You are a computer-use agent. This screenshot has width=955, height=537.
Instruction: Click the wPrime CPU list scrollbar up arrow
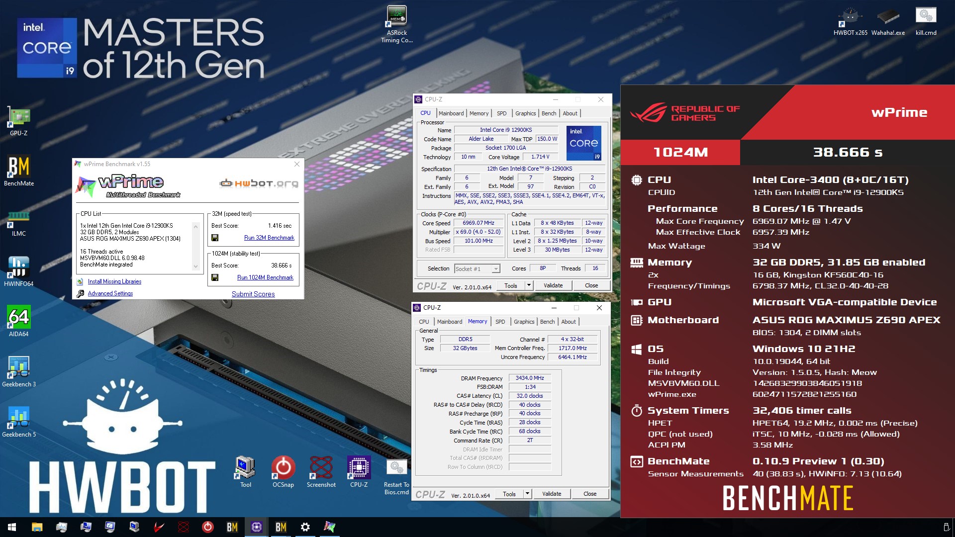click(x=195, y=226)
